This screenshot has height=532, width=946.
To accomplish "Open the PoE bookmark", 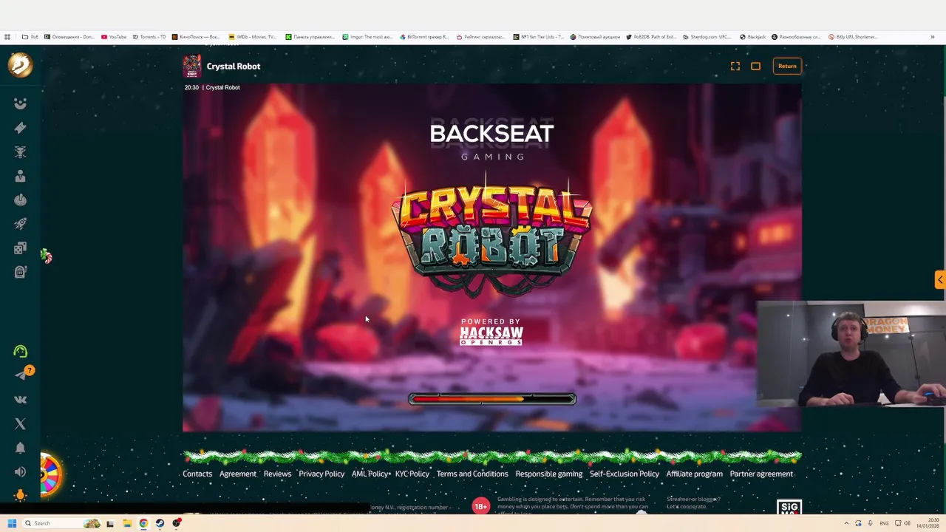I will [x=30, y=37].
